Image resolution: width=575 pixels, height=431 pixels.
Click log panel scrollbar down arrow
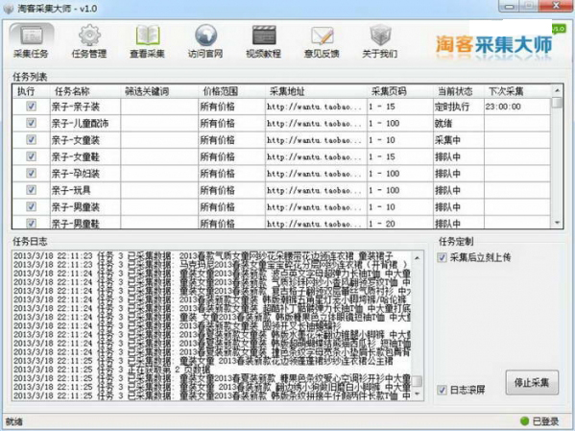pos(418,394)
